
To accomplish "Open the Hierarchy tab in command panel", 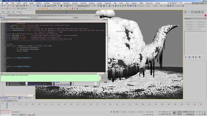I will tap(192, 12).
